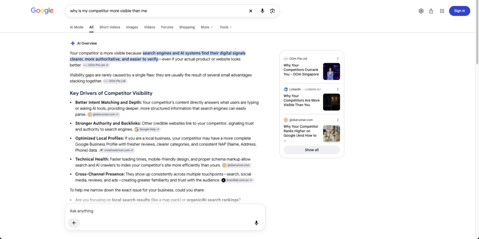
Task: Open Google apps grid icon
Action: point(442,11)
